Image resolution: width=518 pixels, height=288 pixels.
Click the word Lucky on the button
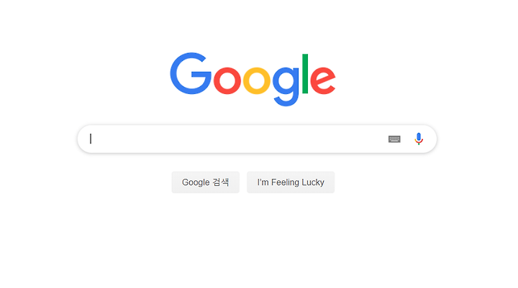click(313, 182)
